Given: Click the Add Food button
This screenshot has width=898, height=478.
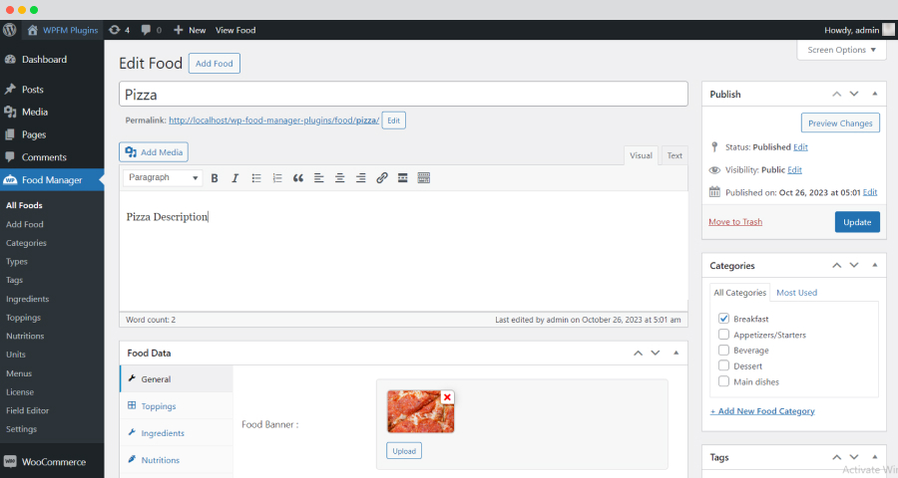Looking at the screenshot, I should [215, 64].
